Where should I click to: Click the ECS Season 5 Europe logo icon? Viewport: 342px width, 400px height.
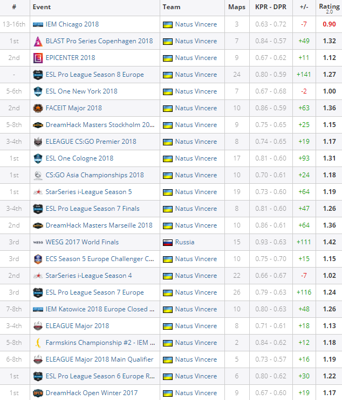point(38,259)
